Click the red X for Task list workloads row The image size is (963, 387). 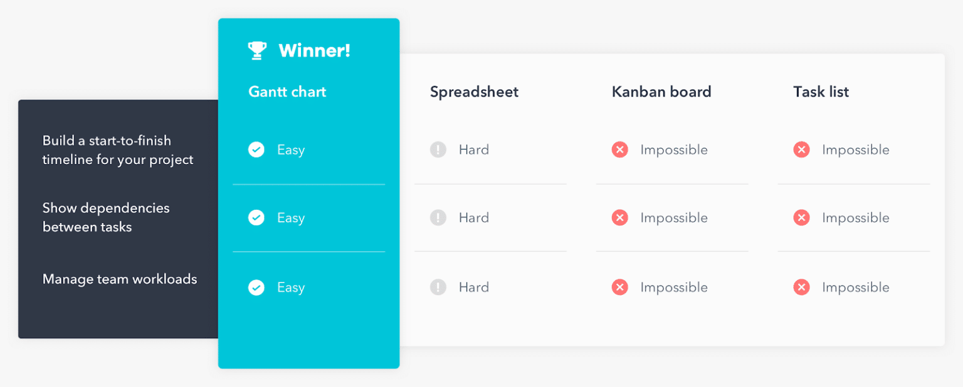click(x=801, y=287)
